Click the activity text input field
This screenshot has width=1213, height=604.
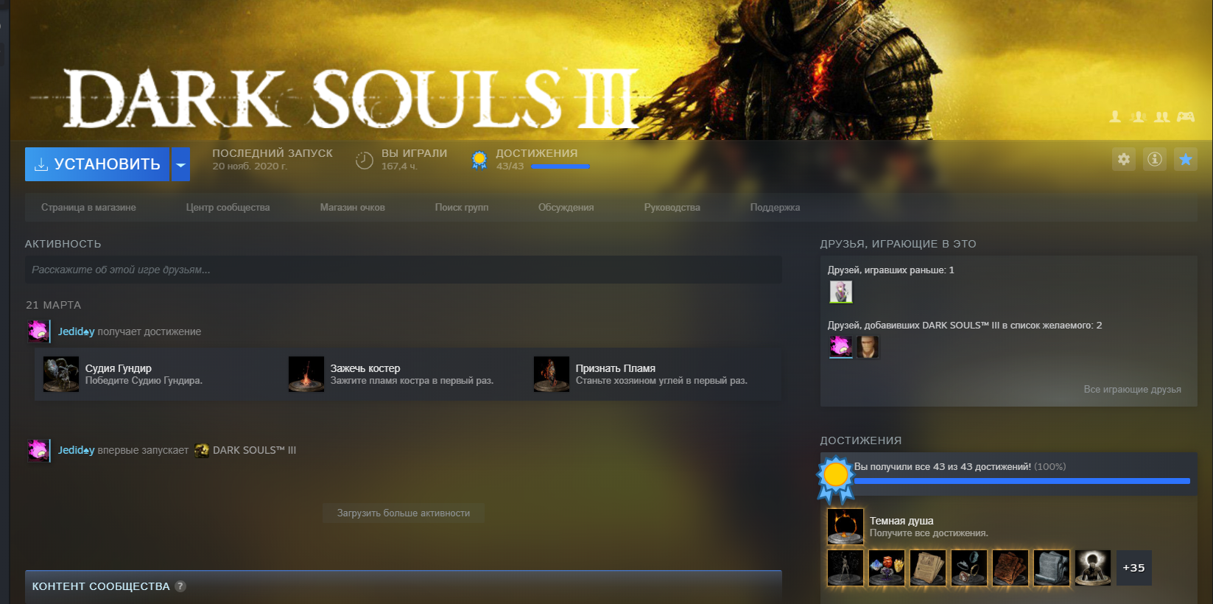[404, 270]
